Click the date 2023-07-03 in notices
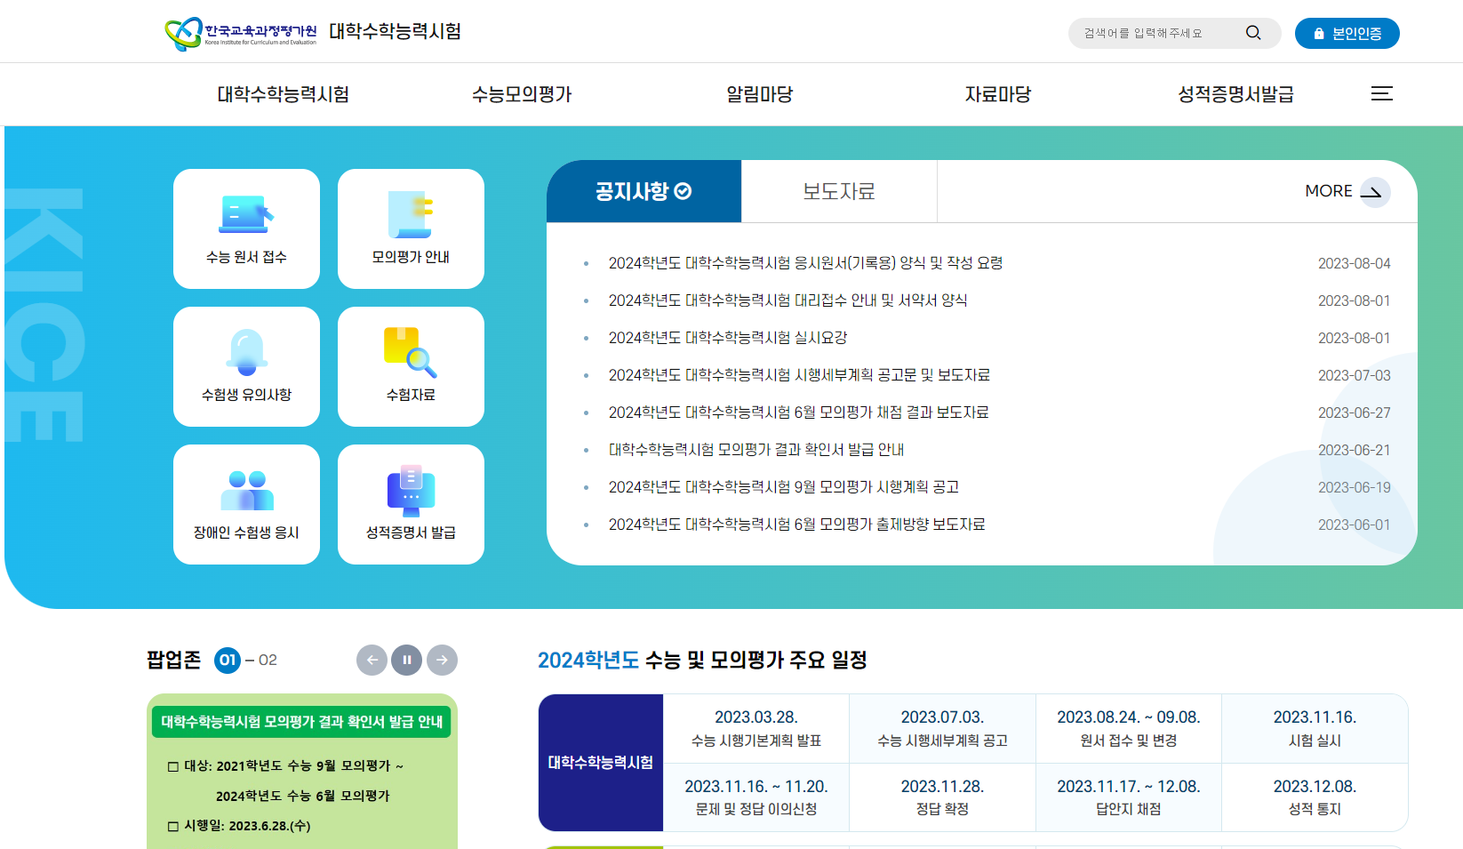The width and height of the screenshot is (1463, 849). coord(1354,375)
